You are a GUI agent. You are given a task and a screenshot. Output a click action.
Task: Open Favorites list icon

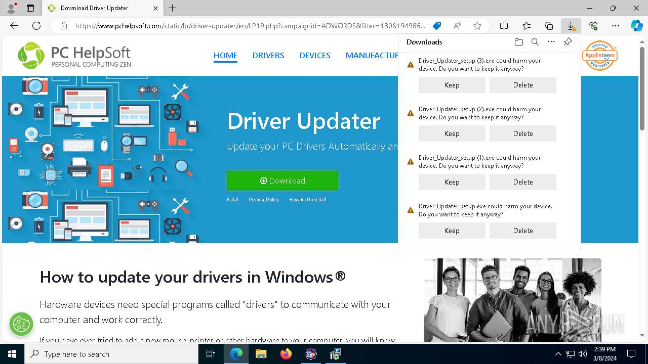[x=526, y=26]
